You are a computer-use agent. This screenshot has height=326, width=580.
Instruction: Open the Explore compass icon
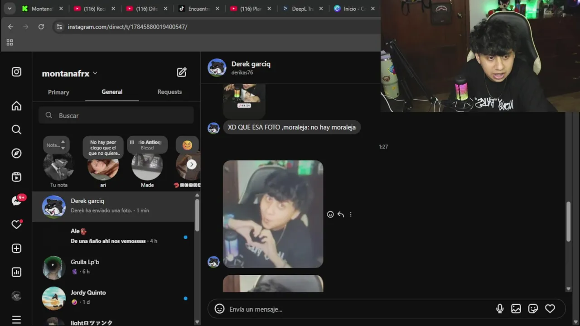click(16, 153)
